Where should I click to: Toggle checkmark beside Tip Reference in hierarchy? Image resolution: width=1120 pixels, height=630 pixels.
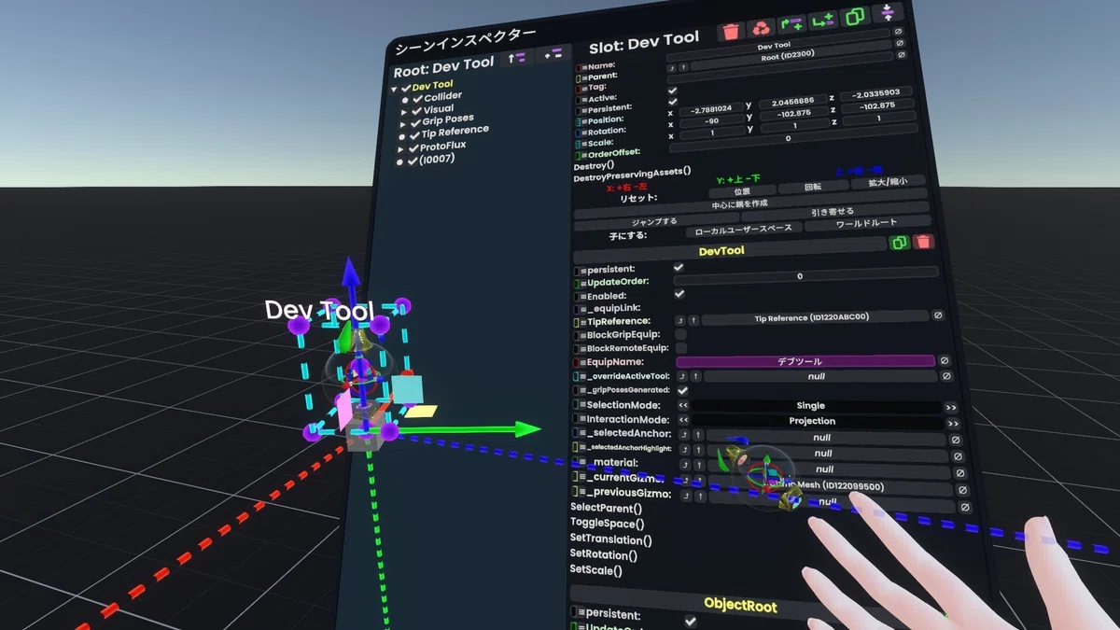[x=414, y=134]
